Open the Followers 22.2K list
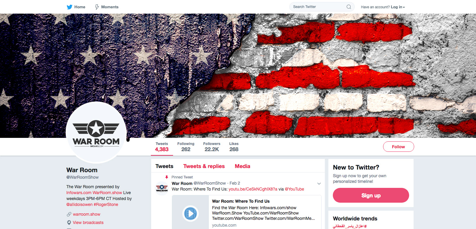This screenshot has height=229, width=476. pyautogui.click(x=212, y=147)
